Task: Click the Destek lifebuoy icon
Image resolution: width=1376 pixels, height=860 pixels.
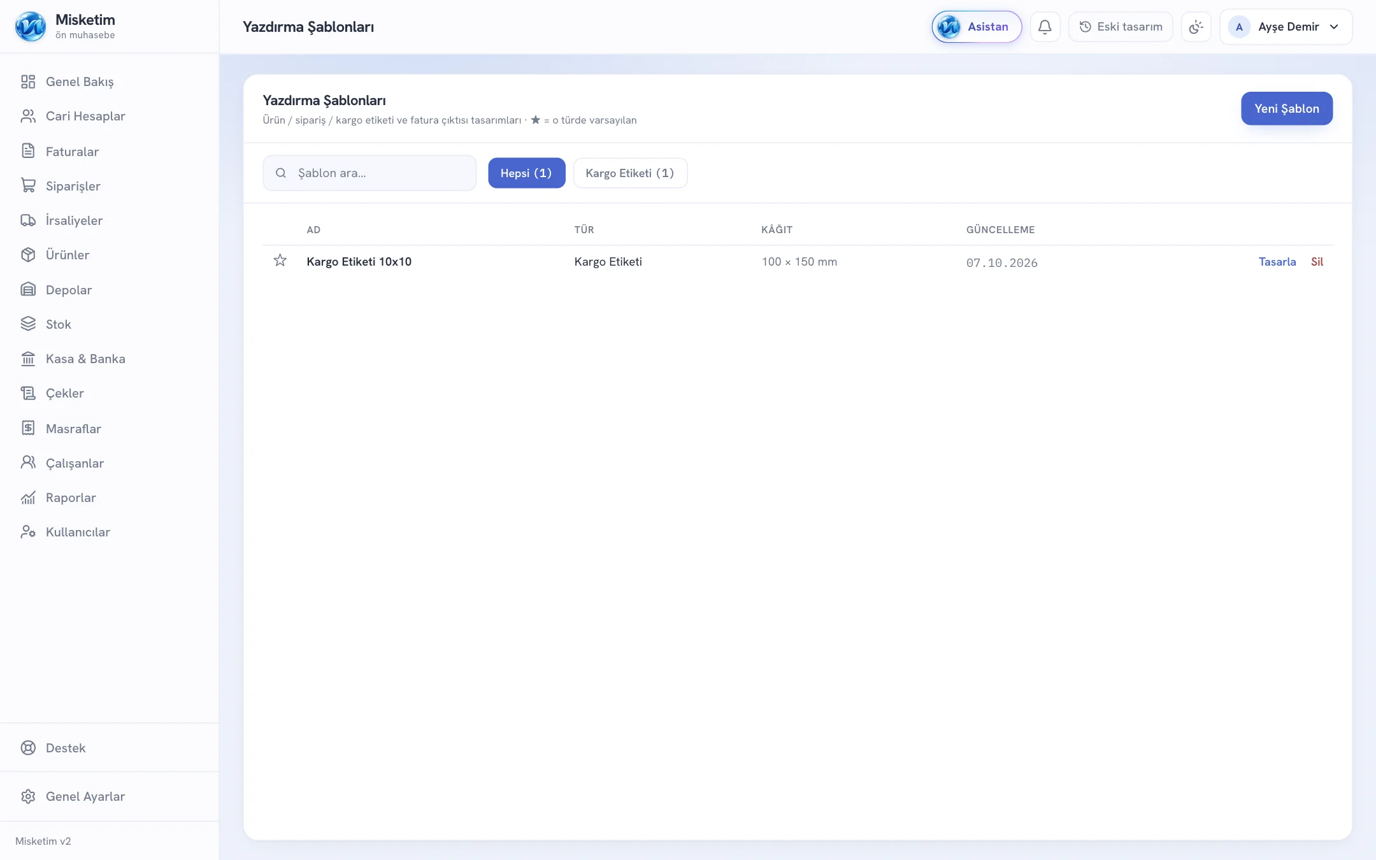Action: click(28, 748)
